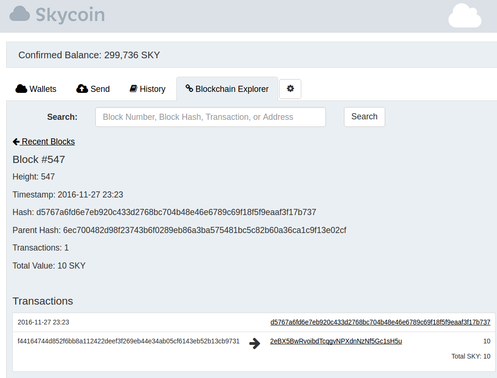
Task: Open settings with the gear icon
Action: pos(290,89)
